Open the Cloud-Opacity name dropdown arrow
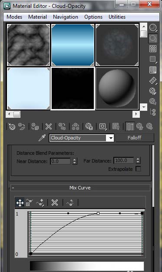This screenshot has width=162, height=272. click(111, 138)
